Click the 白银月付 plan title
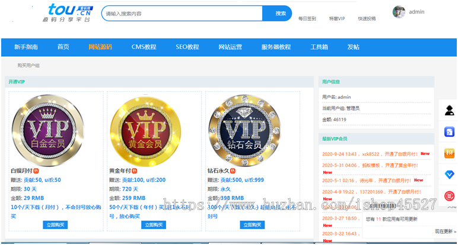This screenshot has width=458, height=245. 21,170
